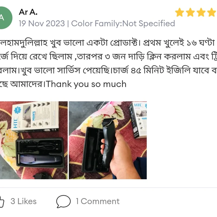Viewport: 217px width, 217px height.
Task: Click the white HTC box in the first photo
Action: tap(35, 117)
